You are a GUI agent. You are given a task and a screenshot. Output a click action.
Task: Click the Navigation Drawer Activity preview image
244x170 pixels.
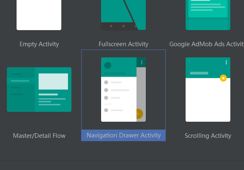coord(123,90)
